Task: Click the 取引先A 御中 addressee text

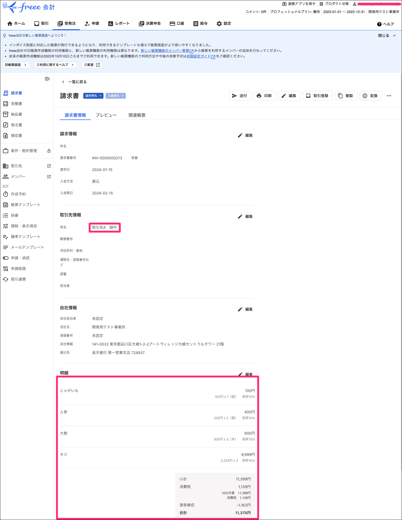Action: (105, 227)
